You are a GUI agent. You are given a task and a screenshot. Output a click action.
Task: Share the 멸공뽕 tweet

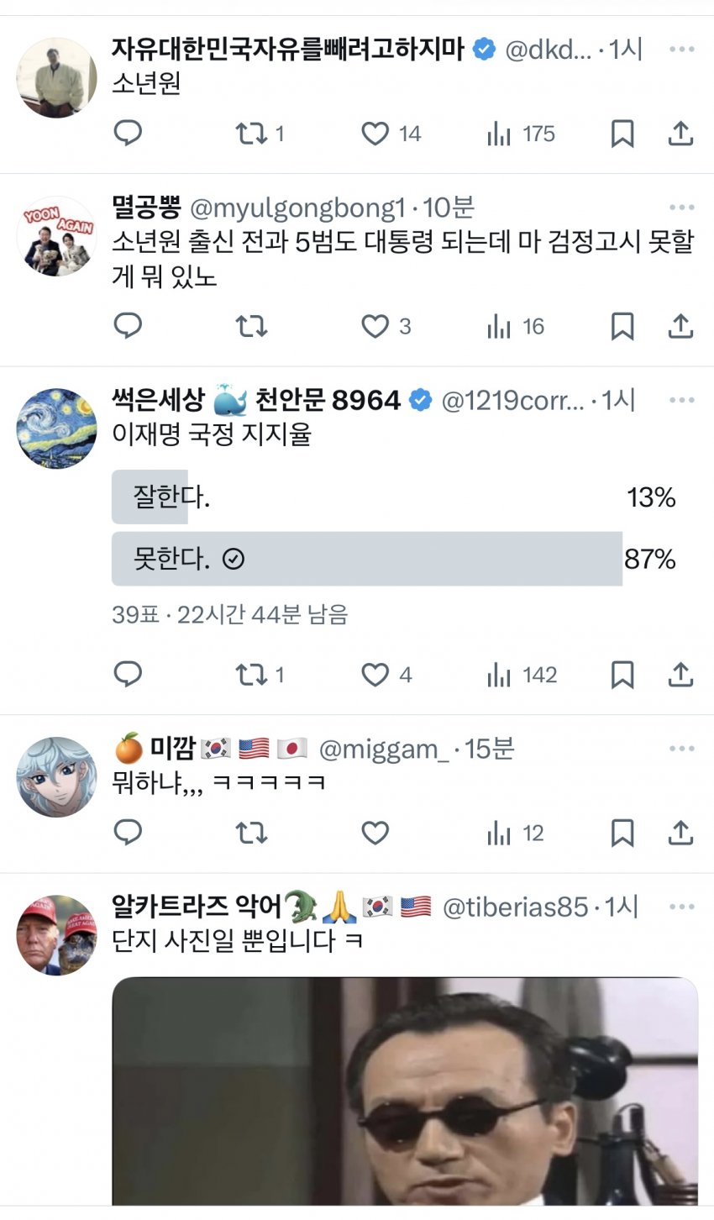click(x=680, y=326)
